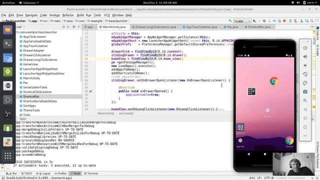Click the emulator sidebar Home circle
320x180 pixels.
tap(305, 118)
